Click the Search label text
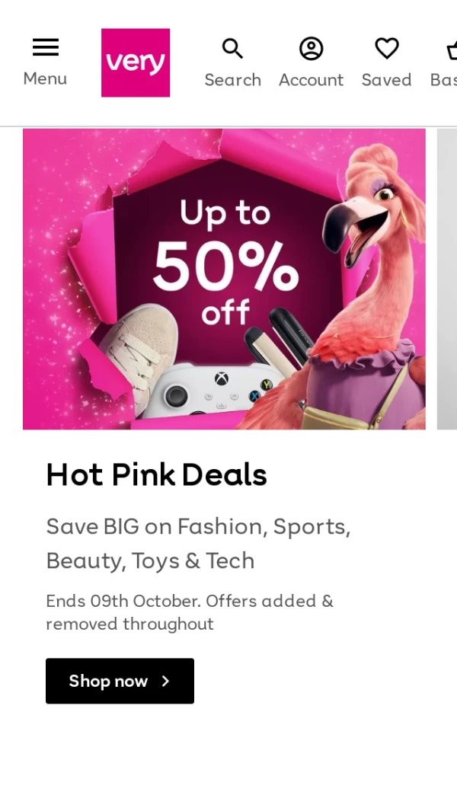 click(232, 80)
